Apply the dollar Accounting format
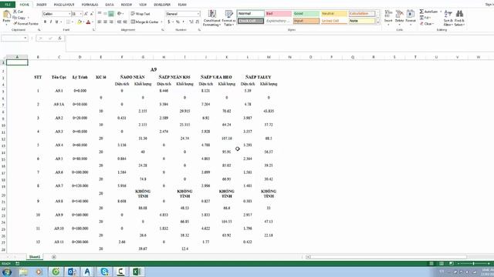494x277 pixels. point(169,22)
